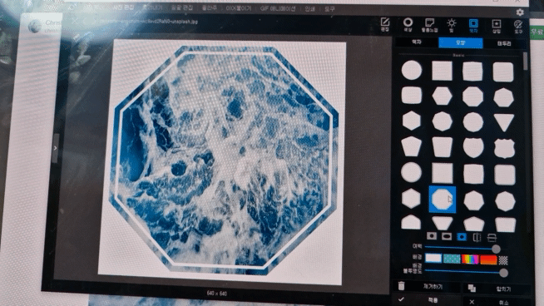Viewport: 544px width, 306px height.
Task: Open the 모양 shape sub-tab
Action: 460,43
